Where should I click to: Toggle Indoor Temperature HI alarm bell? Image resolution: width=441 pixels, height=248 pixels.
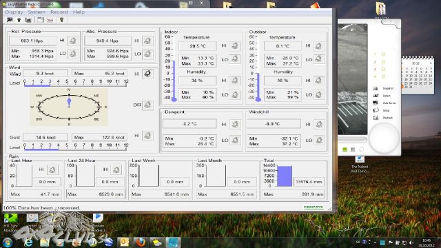coord(235,45)
